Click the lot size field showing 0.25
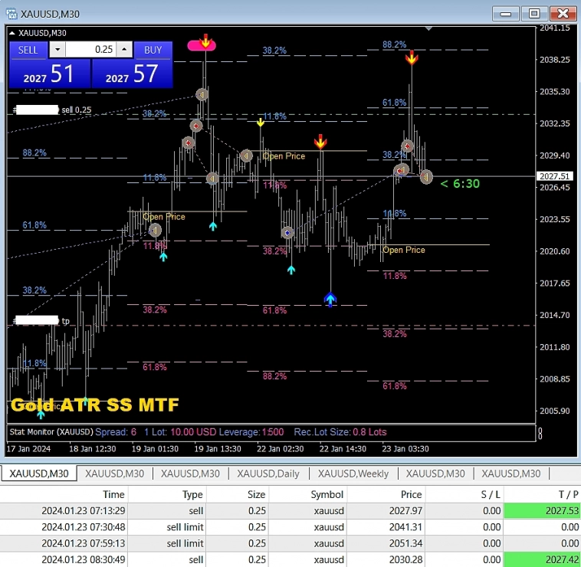 [91, 50]
